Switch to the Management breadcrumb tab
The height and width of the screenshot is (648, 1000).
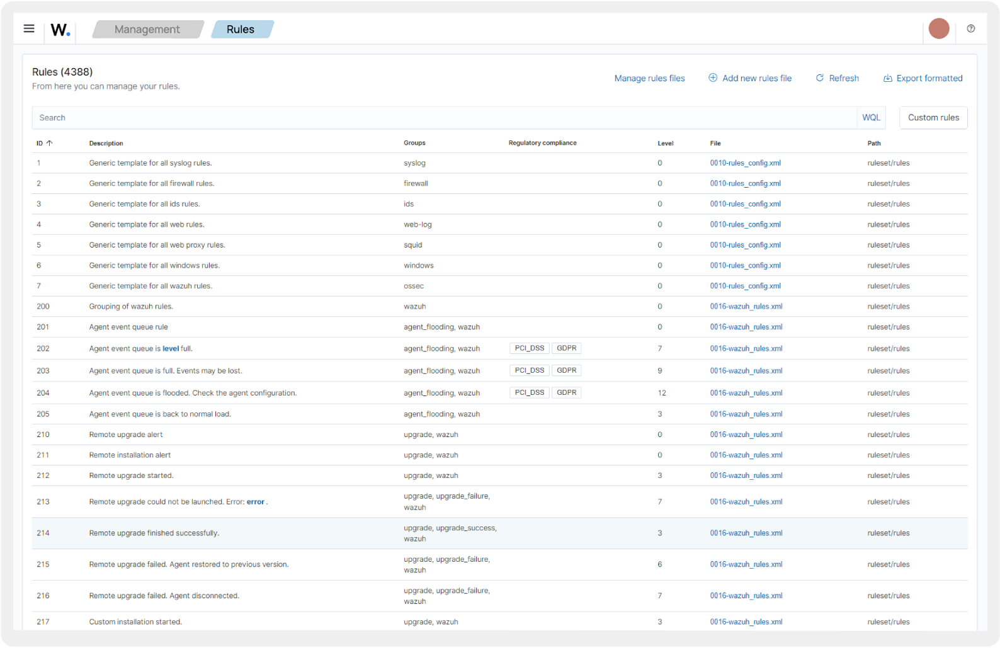tap(147, 30)
